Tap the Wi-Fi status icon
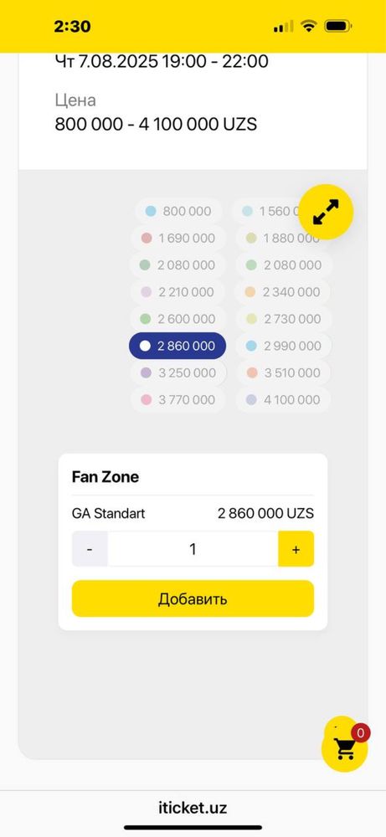The width and height of the screenshot is (386, 837). click(308, 26)
